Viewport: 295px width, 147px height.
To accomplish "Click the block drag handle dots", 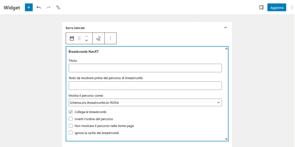I will [79, 38].
